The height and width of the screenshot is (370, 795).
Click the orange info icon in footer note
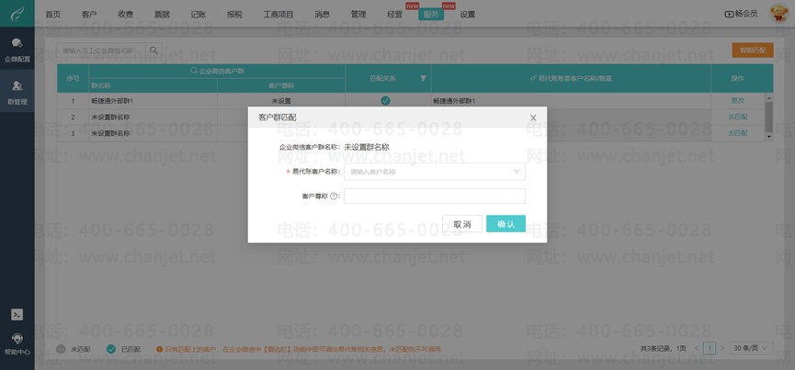(x=159, y=349)
